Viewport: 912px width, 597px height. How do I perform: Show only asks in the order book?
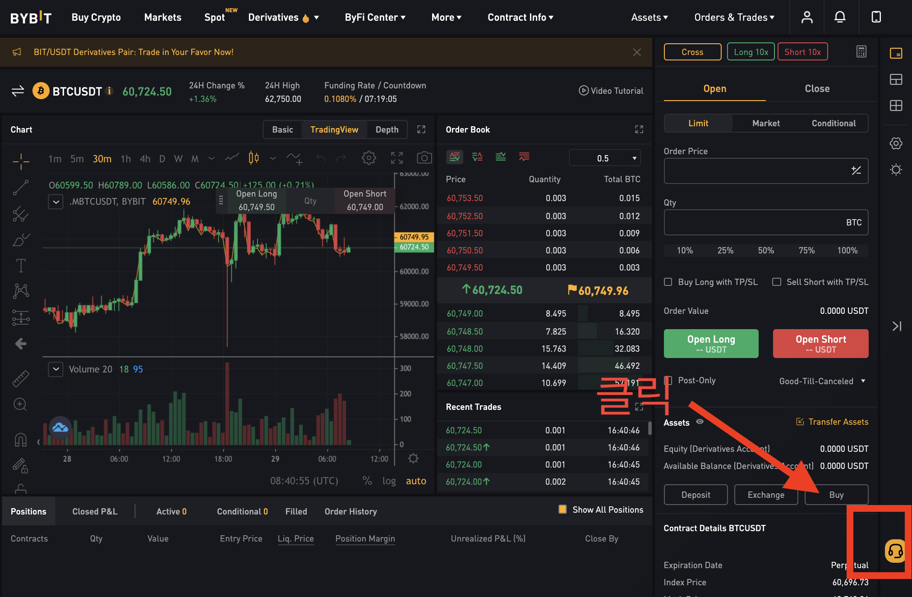pos(524,157)
